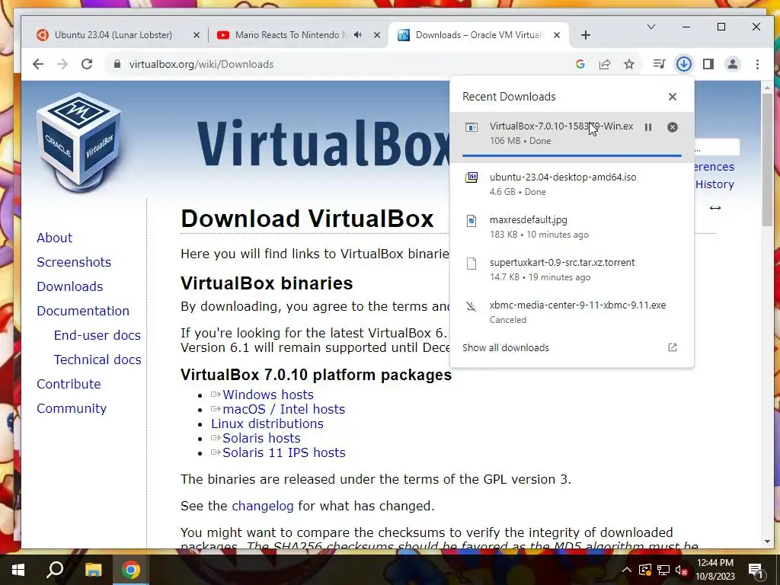
Task: Open Linux distributions link
Action: 267,424
